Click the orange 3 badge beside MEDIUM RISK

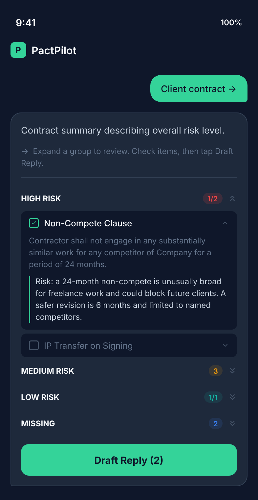tap(216, 371)
